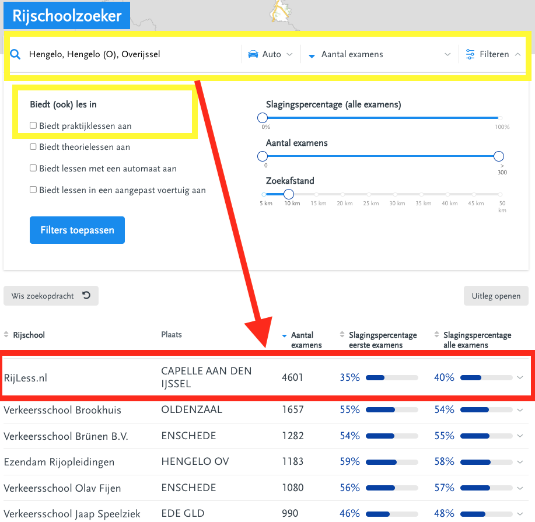Check Biedt theorielessen aan
535x522 pixels.
point(33,147)
